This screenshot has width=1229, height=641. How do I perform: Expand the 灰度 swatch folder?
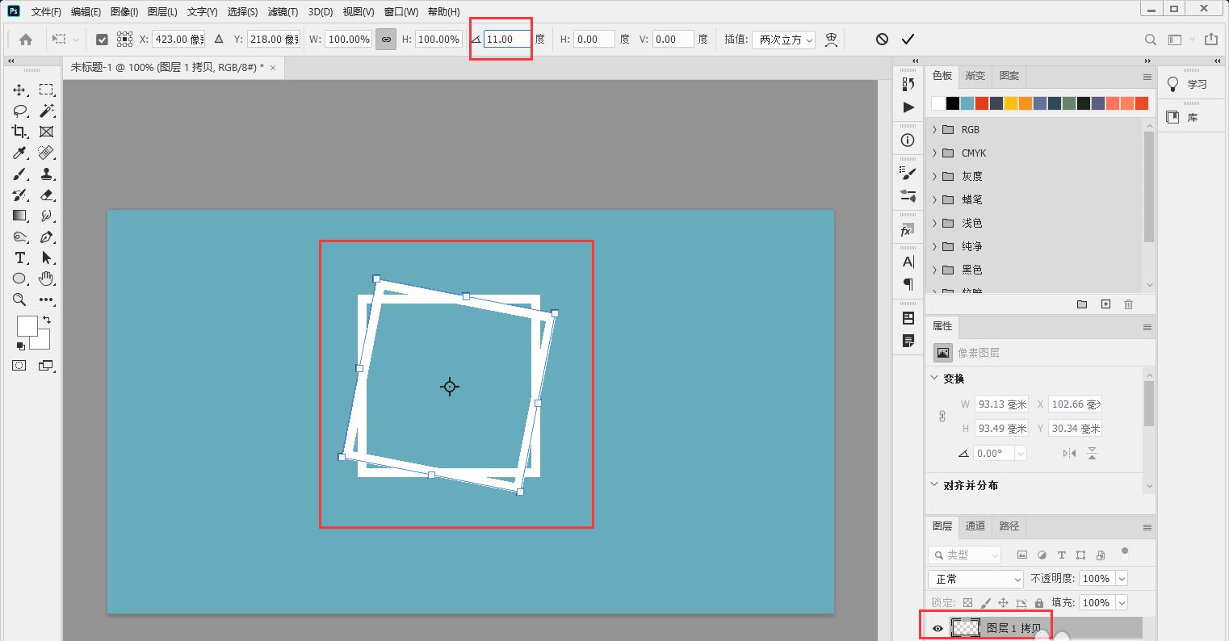tap(935, 176)
